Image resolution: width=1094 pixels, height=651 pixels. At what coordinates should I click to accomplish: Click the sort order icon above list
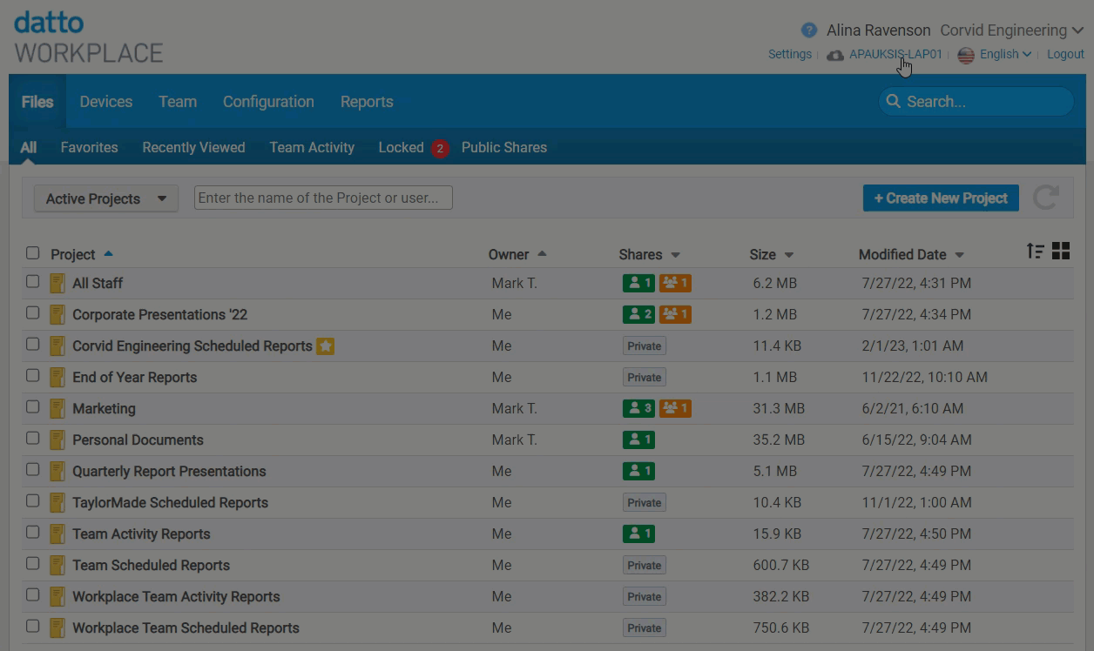(x=1035, y=252)
